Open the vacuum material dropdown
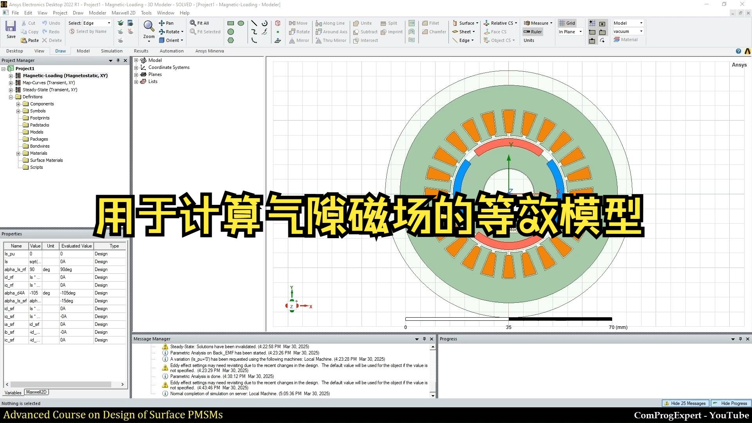The width and height of the screenshot is (752, 423). click(x=641, y=31)
